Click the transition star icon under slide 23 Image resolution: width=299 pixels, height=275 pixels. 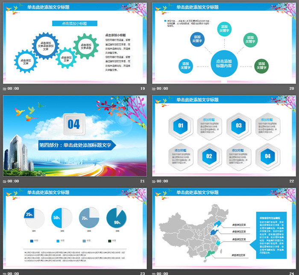5,273
